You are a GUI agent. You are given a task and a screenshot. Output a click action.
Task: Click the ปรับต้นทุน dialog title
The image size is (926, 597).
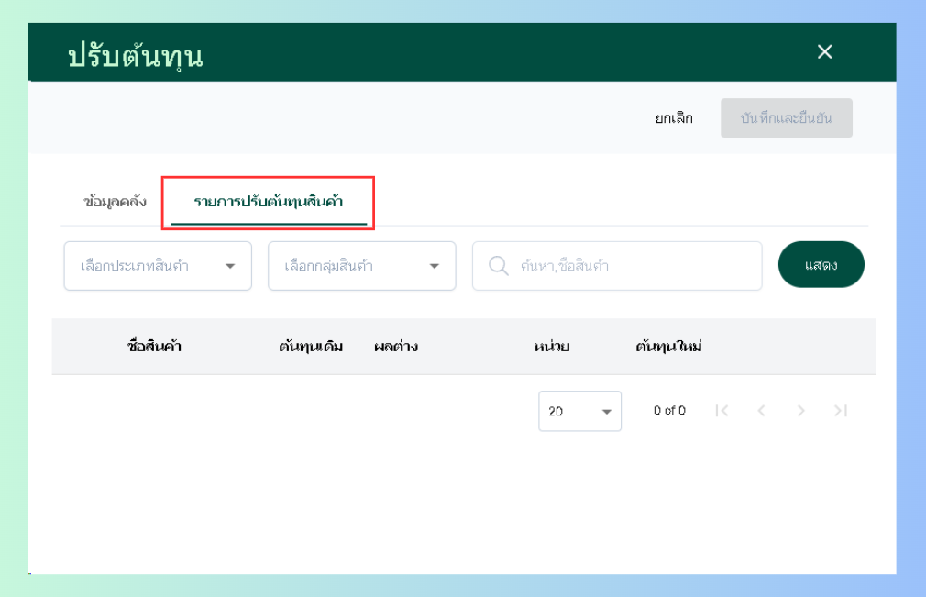[x=136, y=57]
